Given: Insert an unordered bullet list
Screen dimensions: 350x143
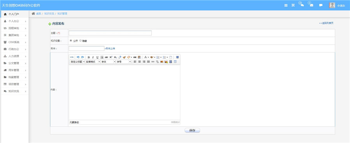Looking at the screenshot, I should [x=164, y=57].
